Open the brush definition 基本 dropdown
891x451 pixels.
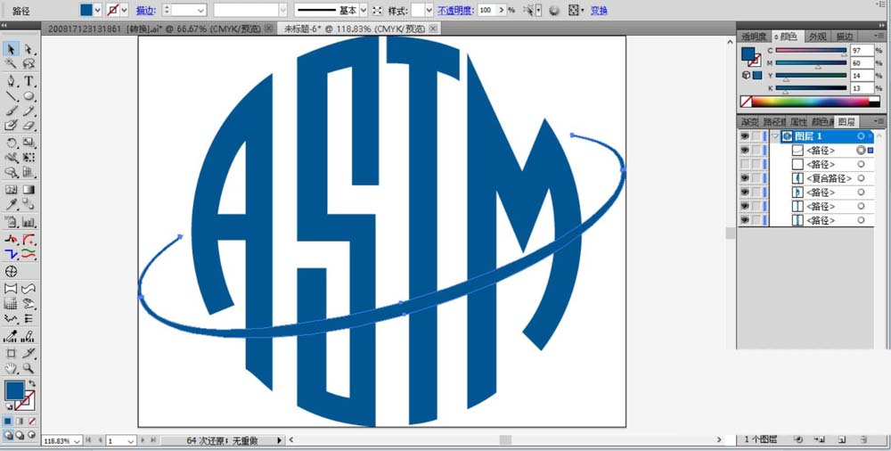[362, 10]
